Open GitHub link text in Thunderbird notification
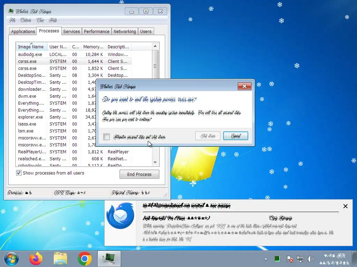Image resolution: width=357 pixels, height=267 pixels. tap(275, 226)
